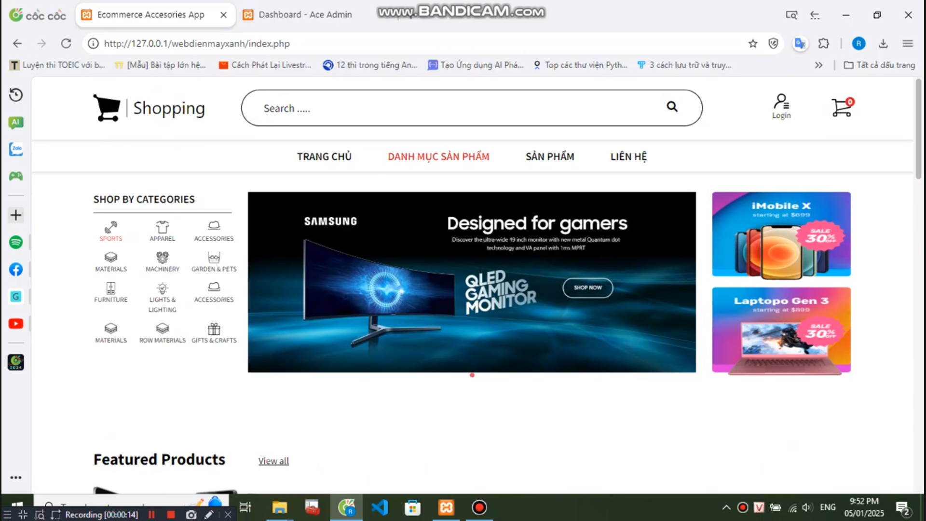This screenshot has height=521, width=926.
Task: Click the magnifier icon in the search bar
Action: (672, 107)
